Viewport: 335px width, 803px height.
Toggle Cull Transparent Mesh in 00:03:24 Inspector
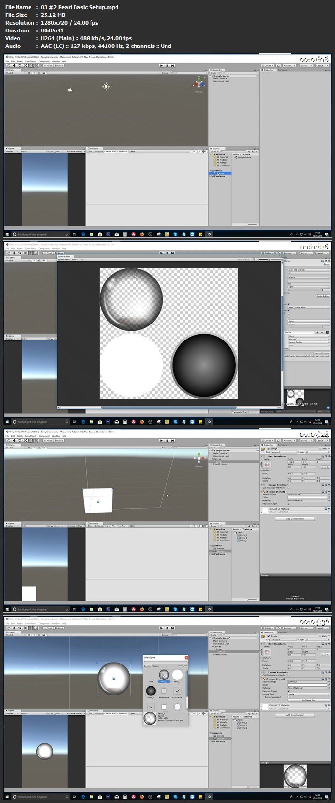289,488
